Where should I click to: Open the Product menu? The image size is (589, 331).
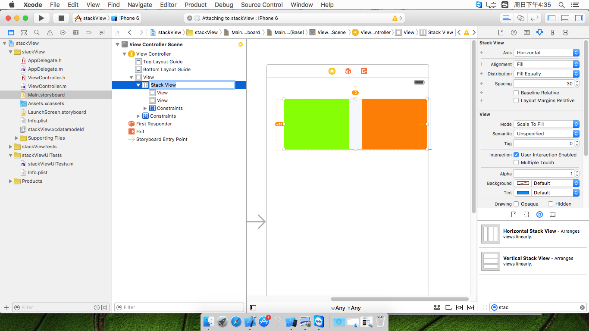point(196,5)
